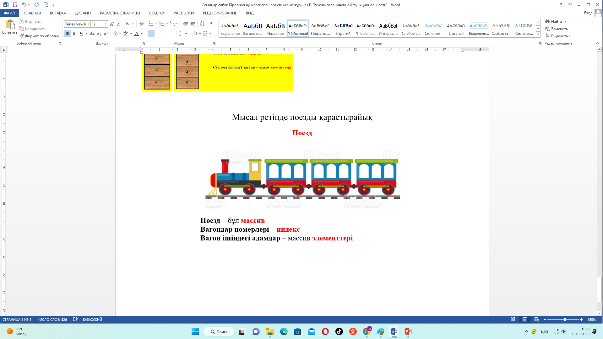Click the Sort A-Z icon
Image resolution: width=603 pixels, height=339 pixels.
(202, 24)
